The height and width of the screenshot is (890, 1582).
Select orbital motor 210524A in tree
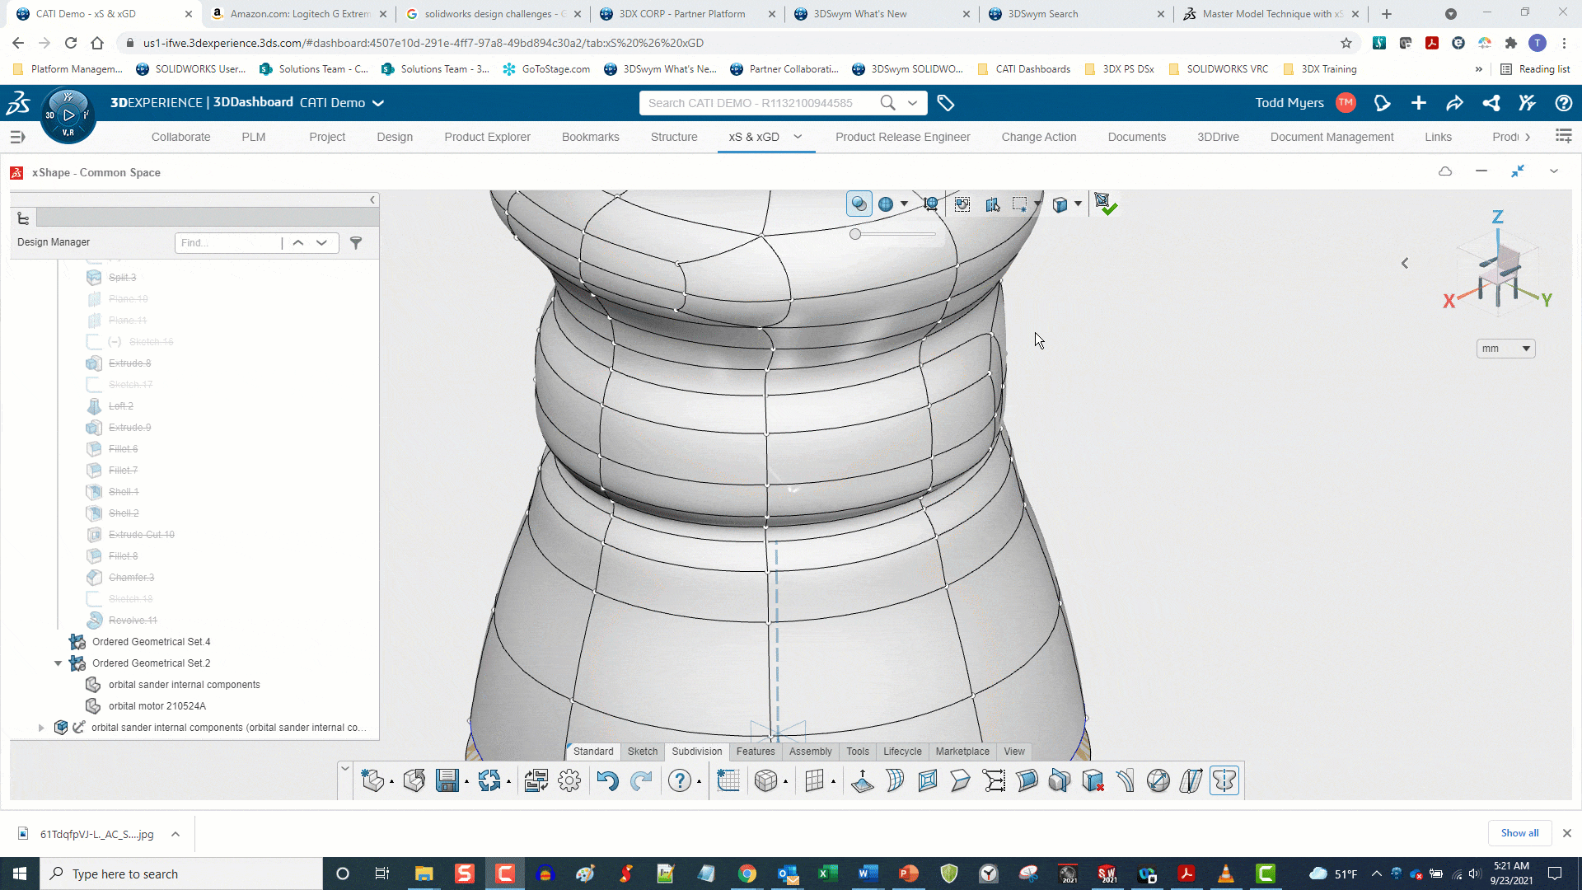point(157,706)
